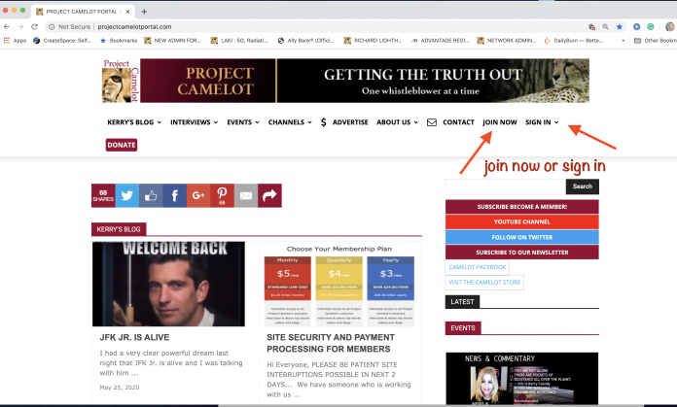The width and height of the screenshot is (677, 407).
Task: Open the NEW ADMIN FOR bookmark
Action: [173, 41]
